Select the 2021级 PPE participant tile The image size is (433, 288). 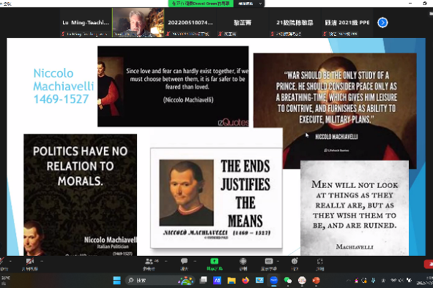[347, 23]
